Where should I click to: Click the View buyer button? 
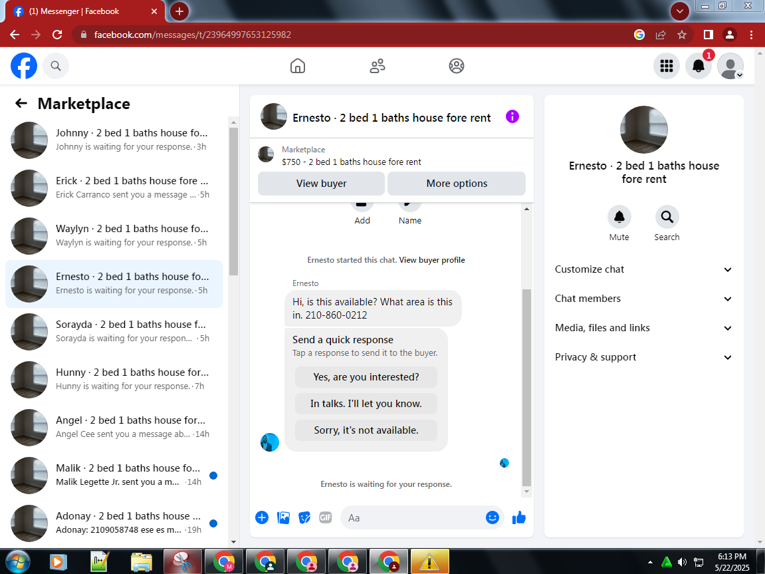(321, 184)
